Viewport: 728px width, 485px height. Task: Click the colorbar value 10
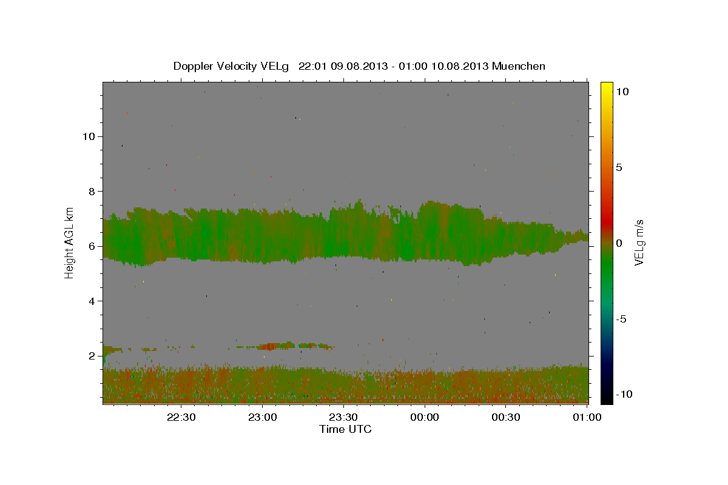click(622, 91)
